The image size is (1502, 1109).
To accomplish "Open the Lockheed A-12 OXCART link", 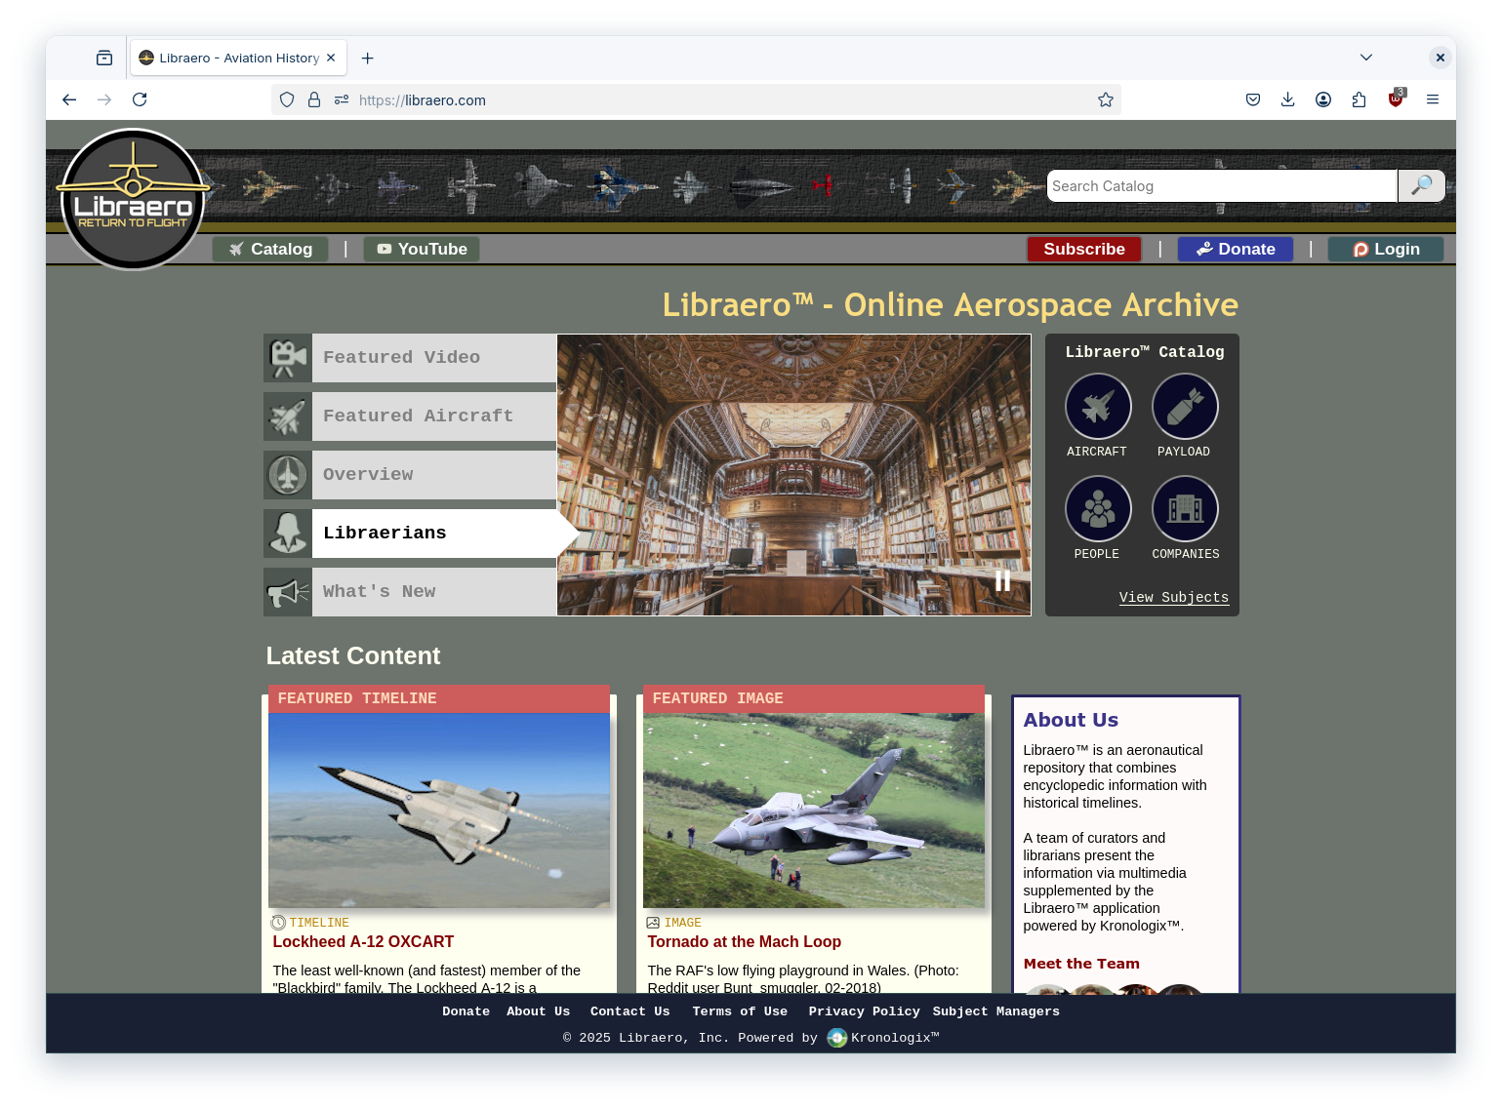I will click(363, 942).
